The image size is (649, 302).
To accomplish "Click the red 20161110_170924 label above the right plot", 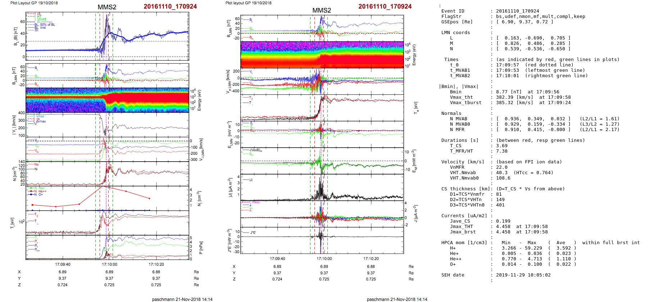I will click(x=385, y=6).
